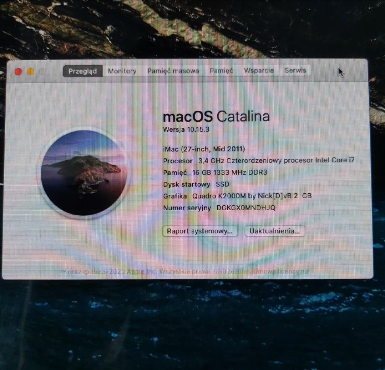The image size is (385, 370).
Task: Switch to the Wsparcie tab
Action: point(259,70)
